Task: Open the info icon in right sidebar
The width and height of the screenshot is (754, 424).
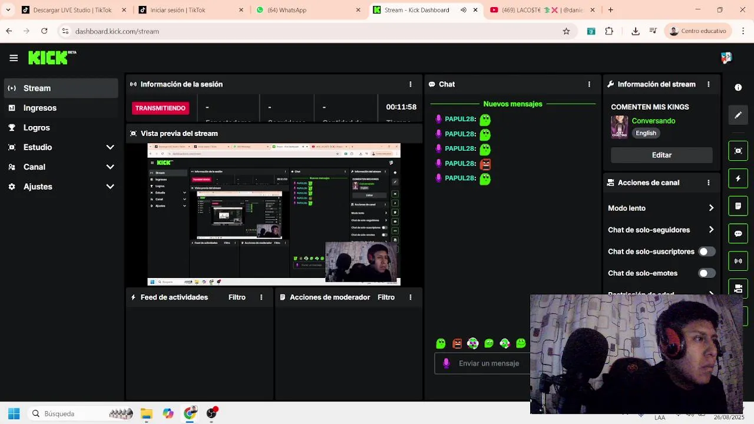Action: (738, 87)
